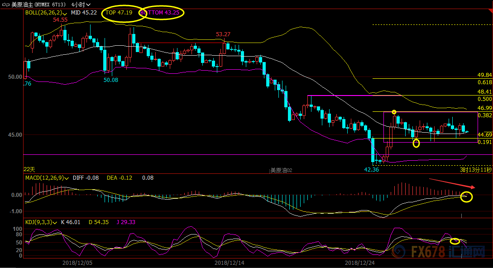This screenshot has height=268, width=493.
Task: Expand the MACD(12,26,9) indicator menu
Action: tap(66, 178)
